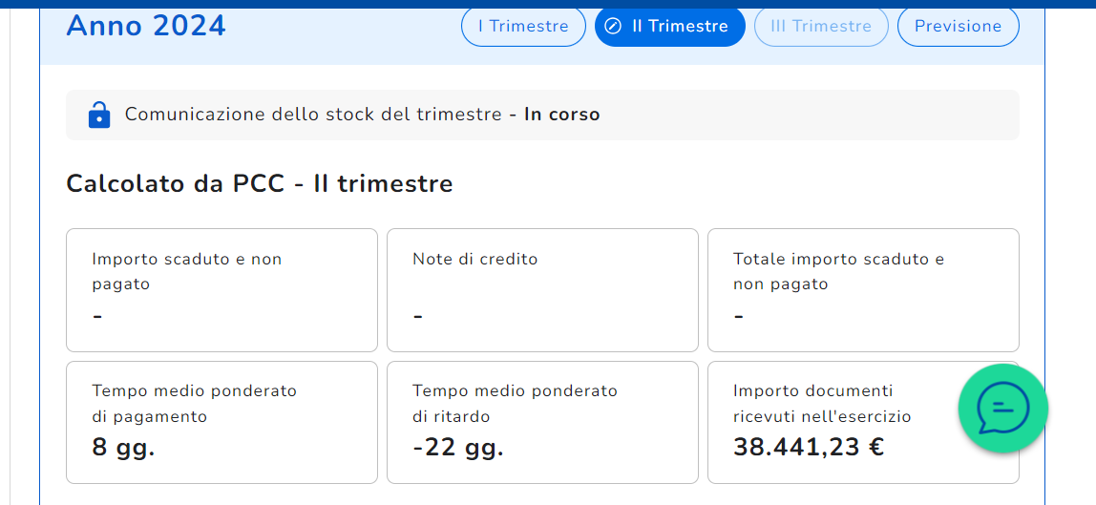Click the Anno 2024 heading

(x=146, y=26)
